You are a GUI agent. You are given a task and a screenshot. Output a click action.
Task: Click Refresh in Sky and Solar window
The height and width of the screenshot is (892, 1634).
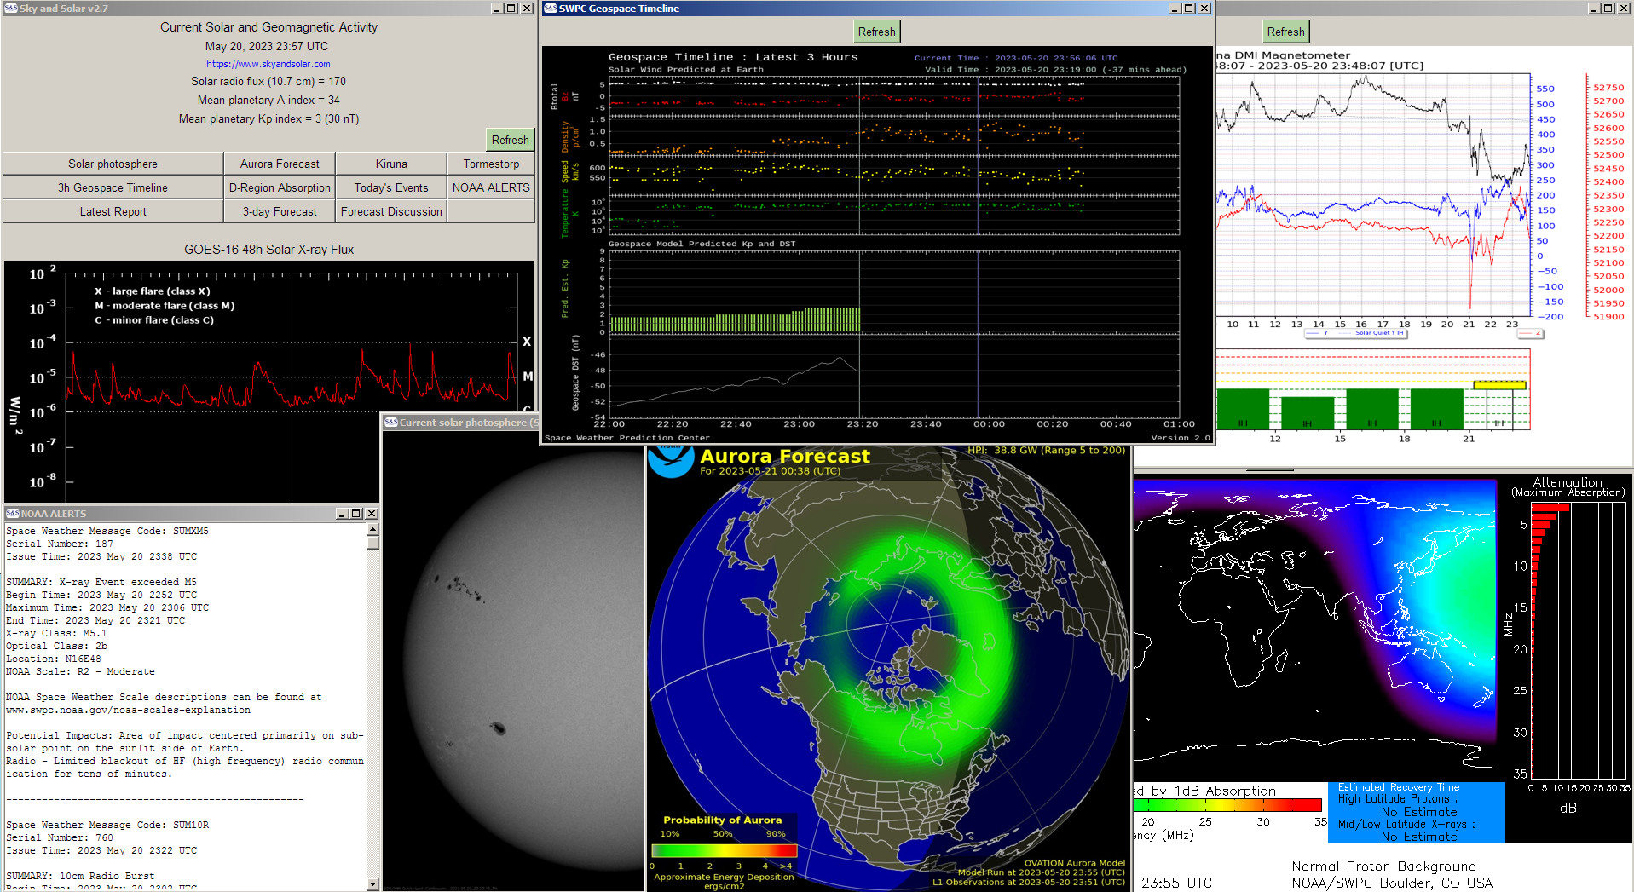[x=510, y=140]
